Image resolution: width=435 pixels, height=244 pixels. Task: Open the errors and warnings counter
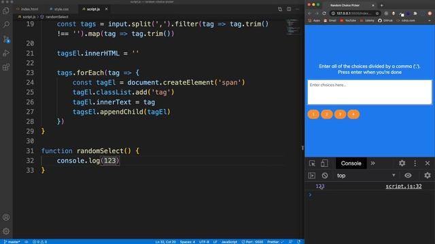pyautogui.click(x=39, y=242)
